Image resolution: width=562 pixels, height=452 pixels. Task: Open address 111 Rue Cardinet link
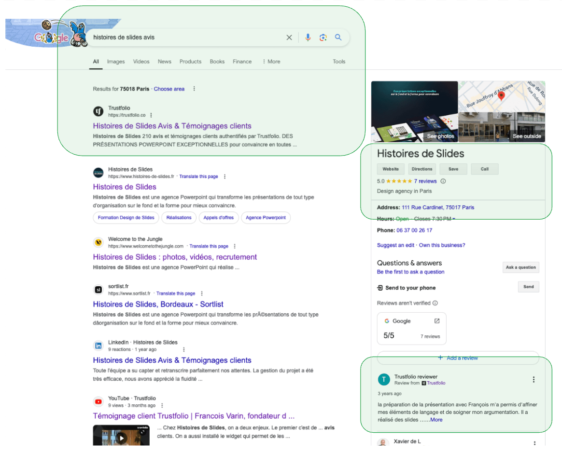(x=437, y=207)
